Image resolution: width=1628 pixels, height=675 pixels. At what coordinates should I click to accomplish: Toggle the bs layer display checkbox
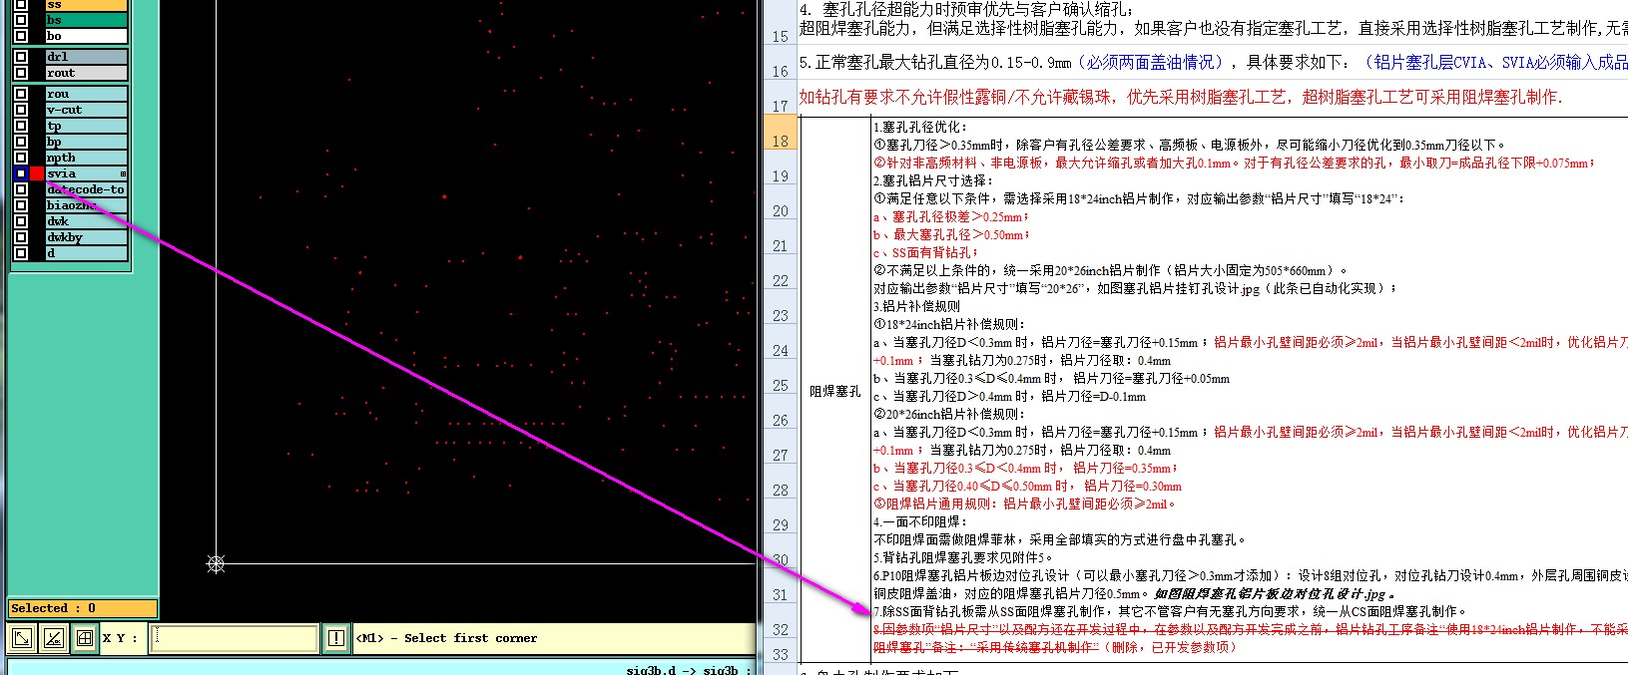click(21, 20)
